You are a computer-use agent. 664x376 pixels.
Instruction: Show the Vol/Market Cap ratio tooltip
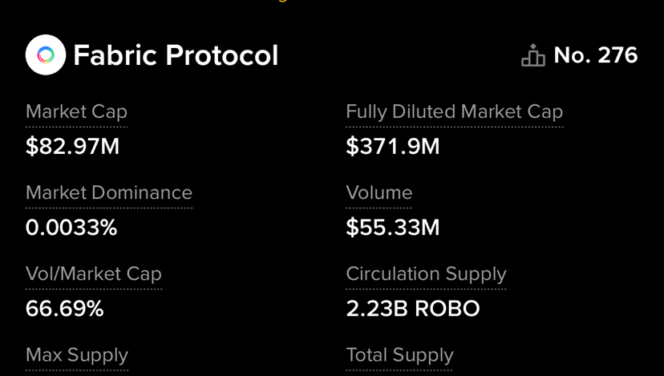94,274
